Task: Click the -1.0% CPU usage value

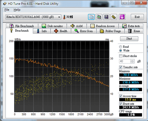Action: 131,115
